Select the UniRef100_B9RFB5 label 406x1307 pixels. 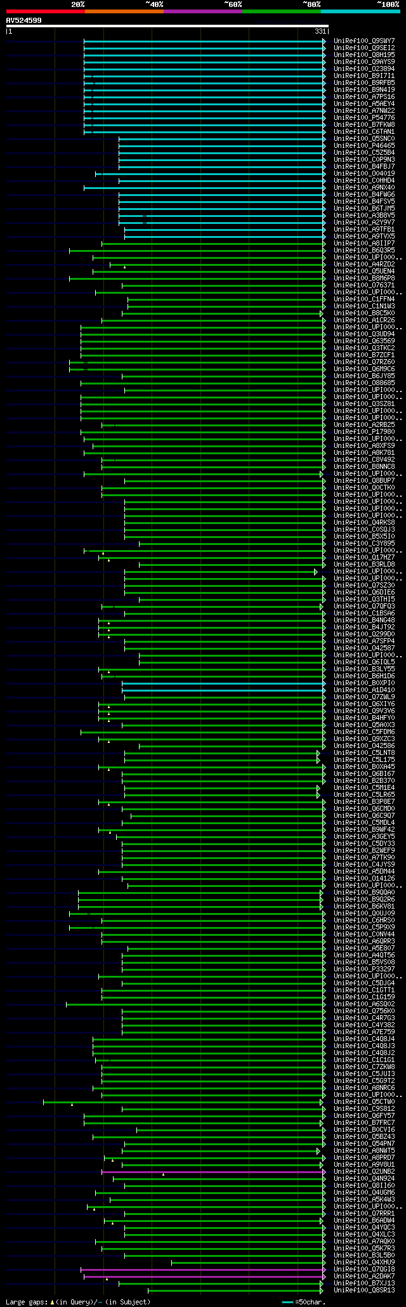coord(364,83)
